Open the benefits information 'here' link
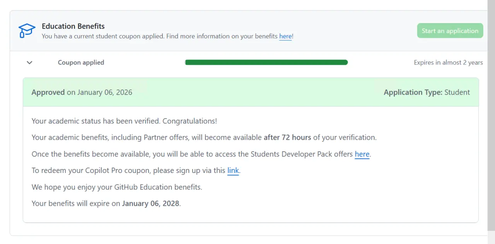The width and height of the screenshot is (495, 244). (285, 36)
